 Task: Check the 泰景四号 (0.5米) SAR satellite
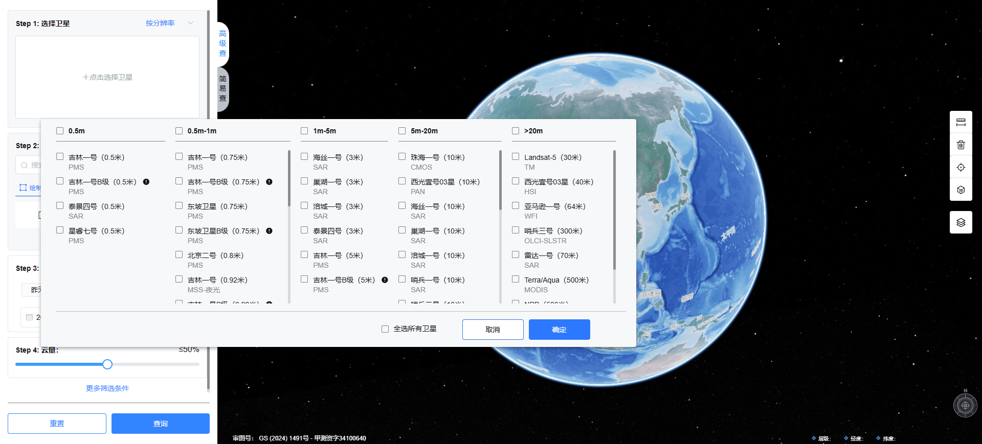60,206
